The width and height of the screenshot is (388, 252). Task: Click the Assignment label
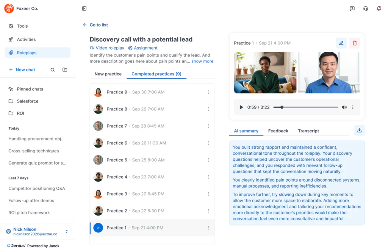point(143,48)
